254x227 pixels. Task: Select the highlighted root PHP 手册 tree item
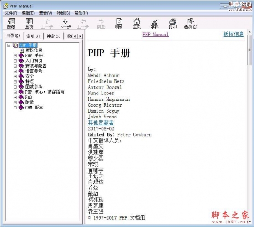28,45
